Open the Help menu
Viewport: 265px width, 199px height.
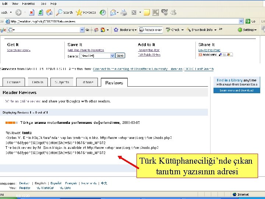pyautogui.click(x=53, y=4)
